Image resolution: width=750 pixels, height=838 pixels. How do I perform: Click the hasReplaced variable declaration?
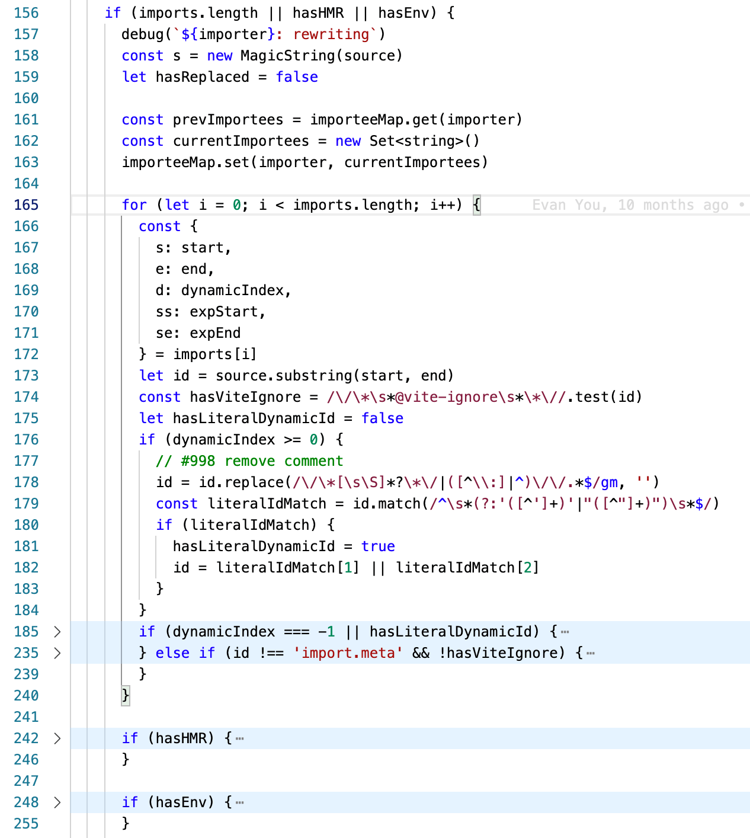(202, 77)
